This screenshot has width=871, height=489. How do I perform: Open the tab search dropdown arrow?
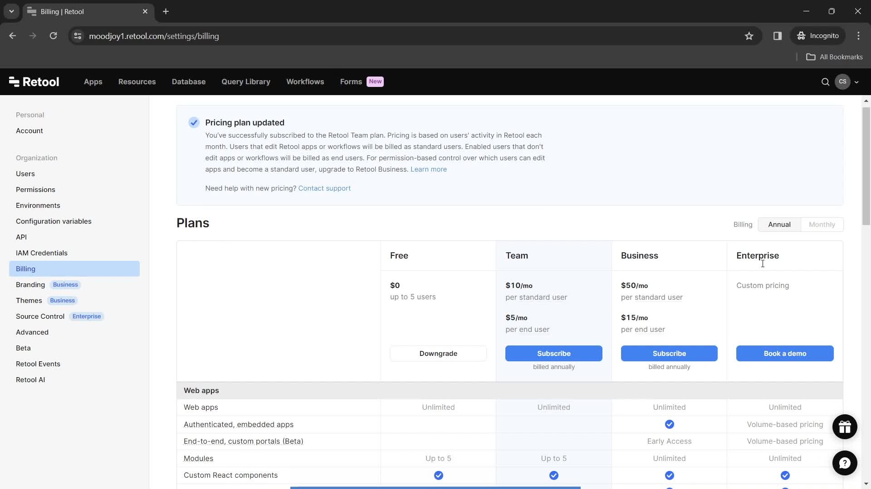click(x=11, y=11)
